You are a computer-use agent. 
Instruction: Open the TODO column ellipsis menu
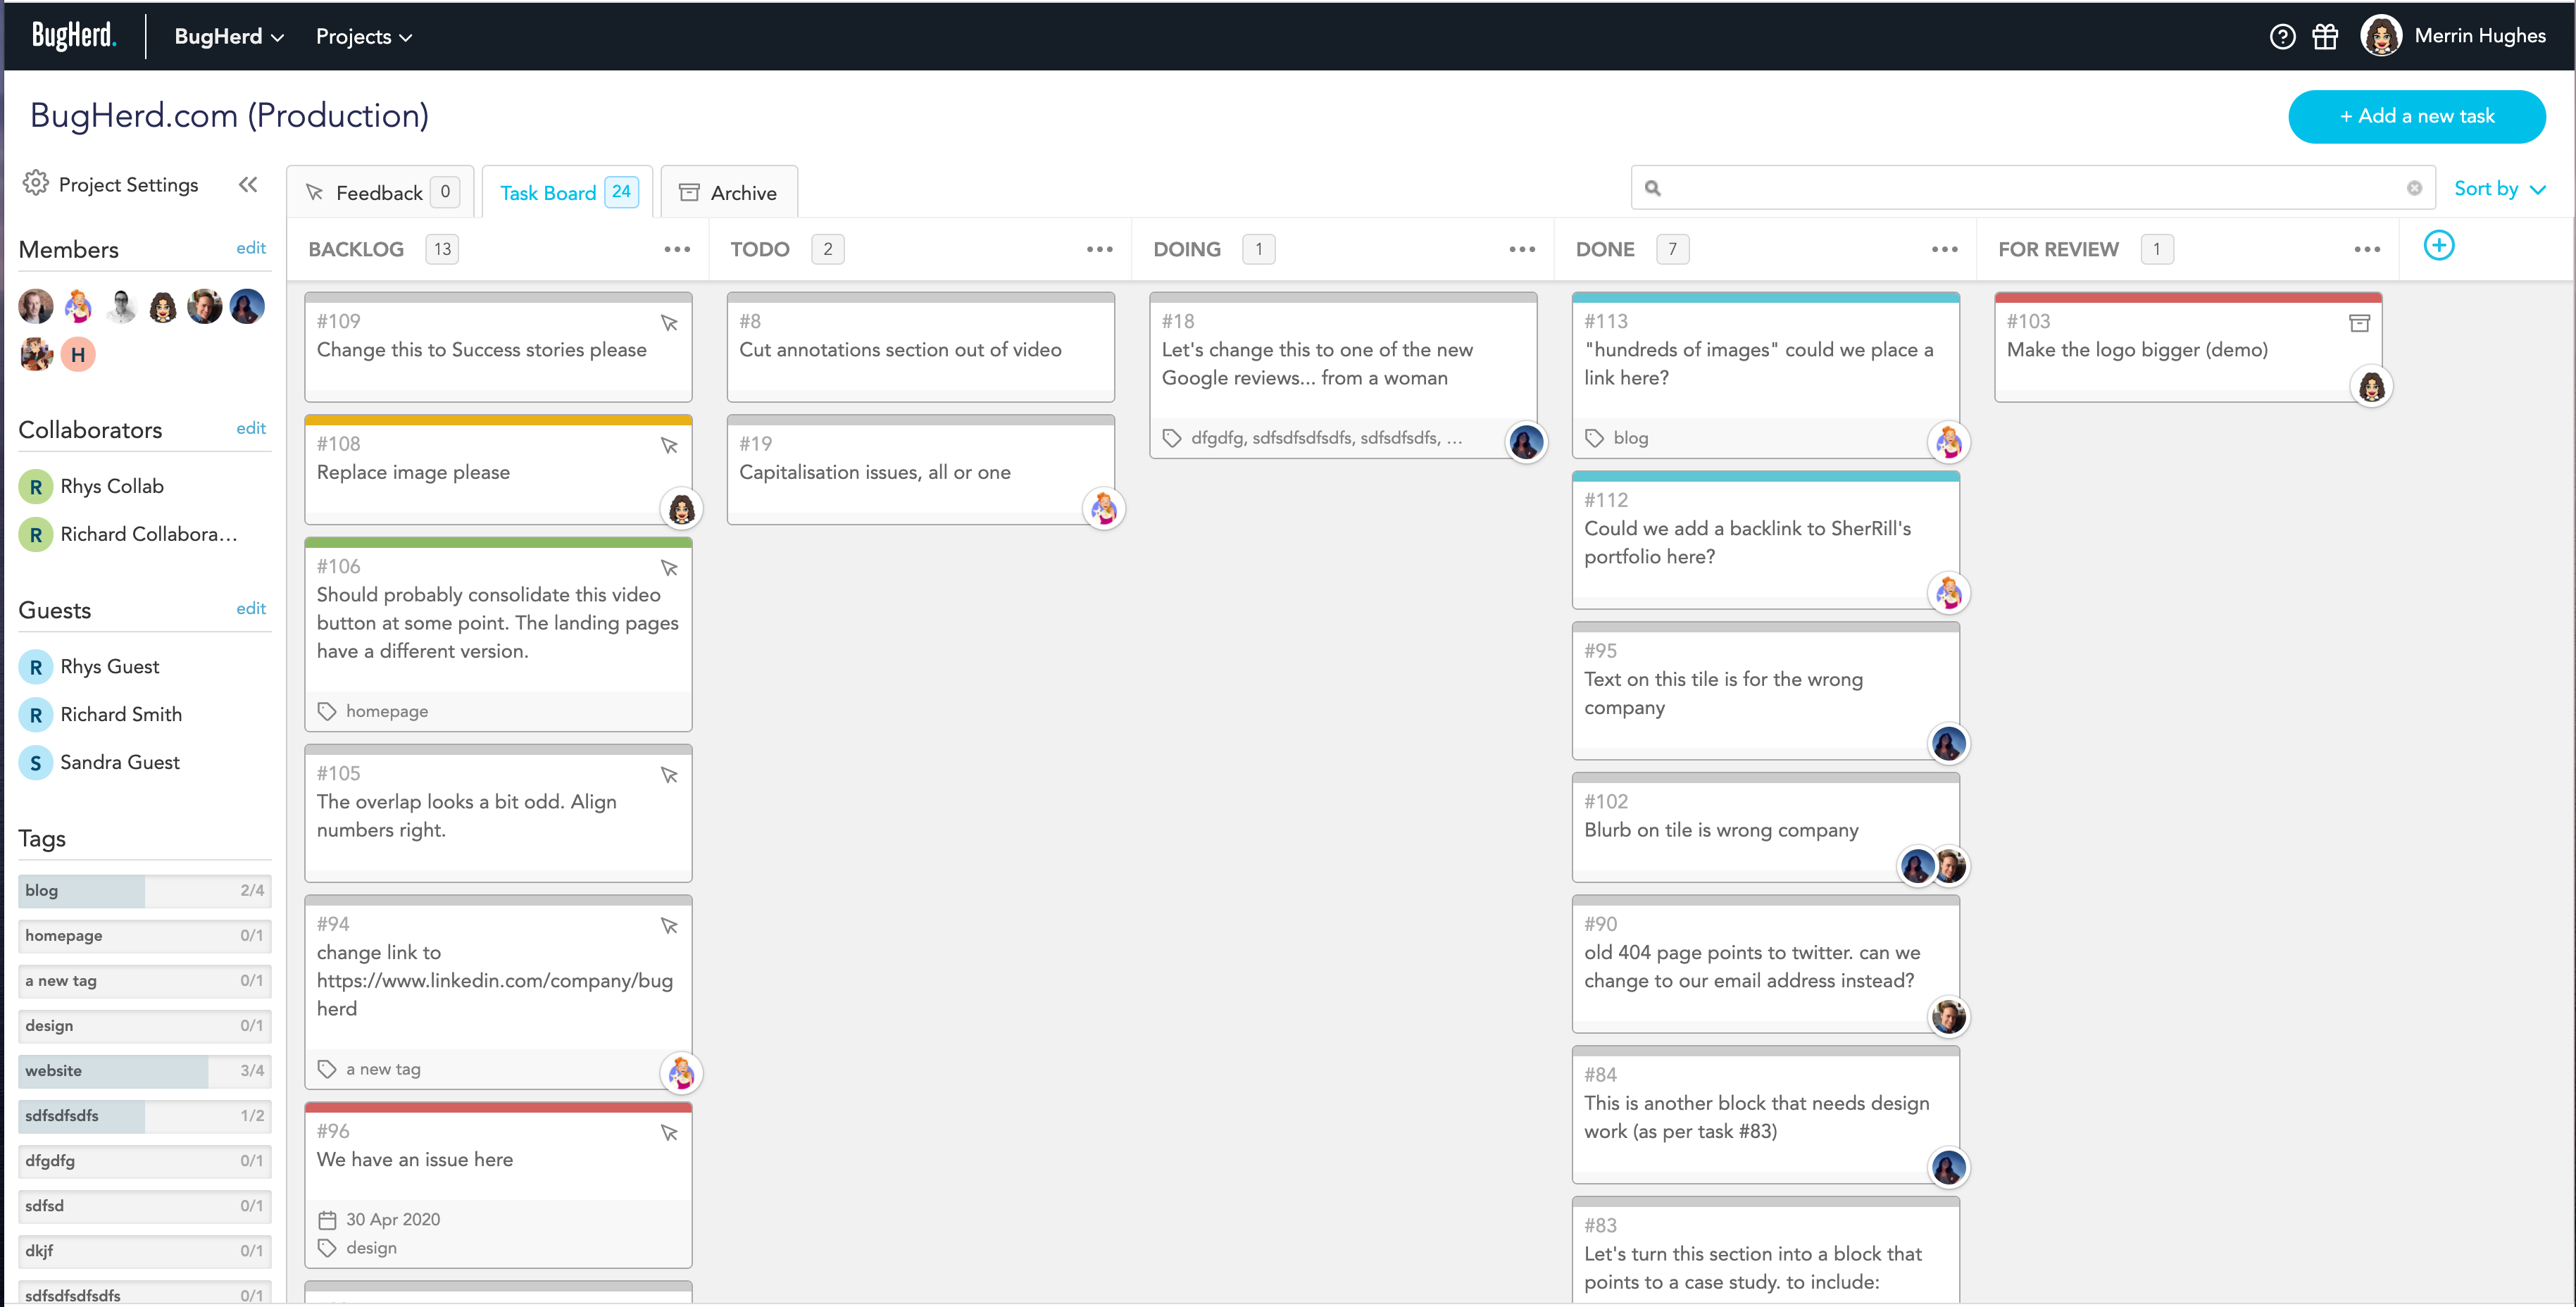[x=1099, y=249]
